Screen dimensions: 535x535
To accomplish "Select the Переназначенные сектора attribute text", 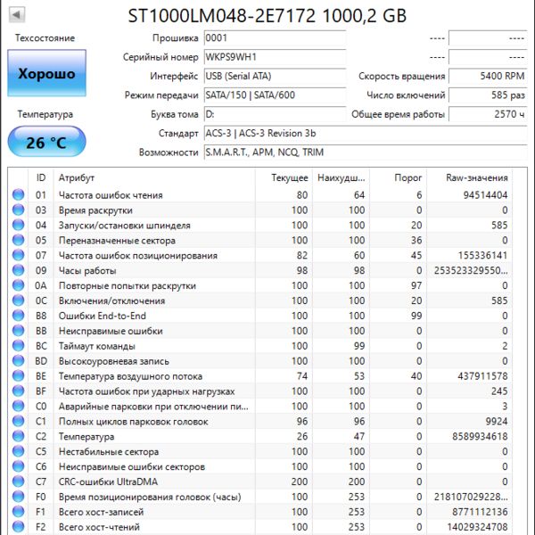I will point(117,241).
